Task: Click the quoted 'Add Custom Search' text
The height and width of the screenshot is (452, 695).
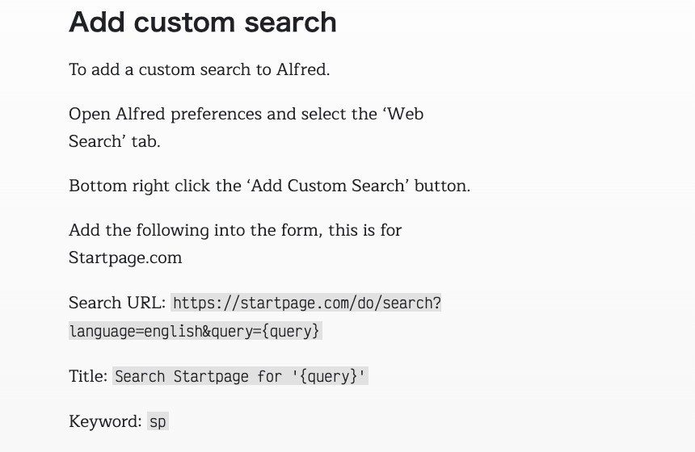Action: [x=327, y=186]
